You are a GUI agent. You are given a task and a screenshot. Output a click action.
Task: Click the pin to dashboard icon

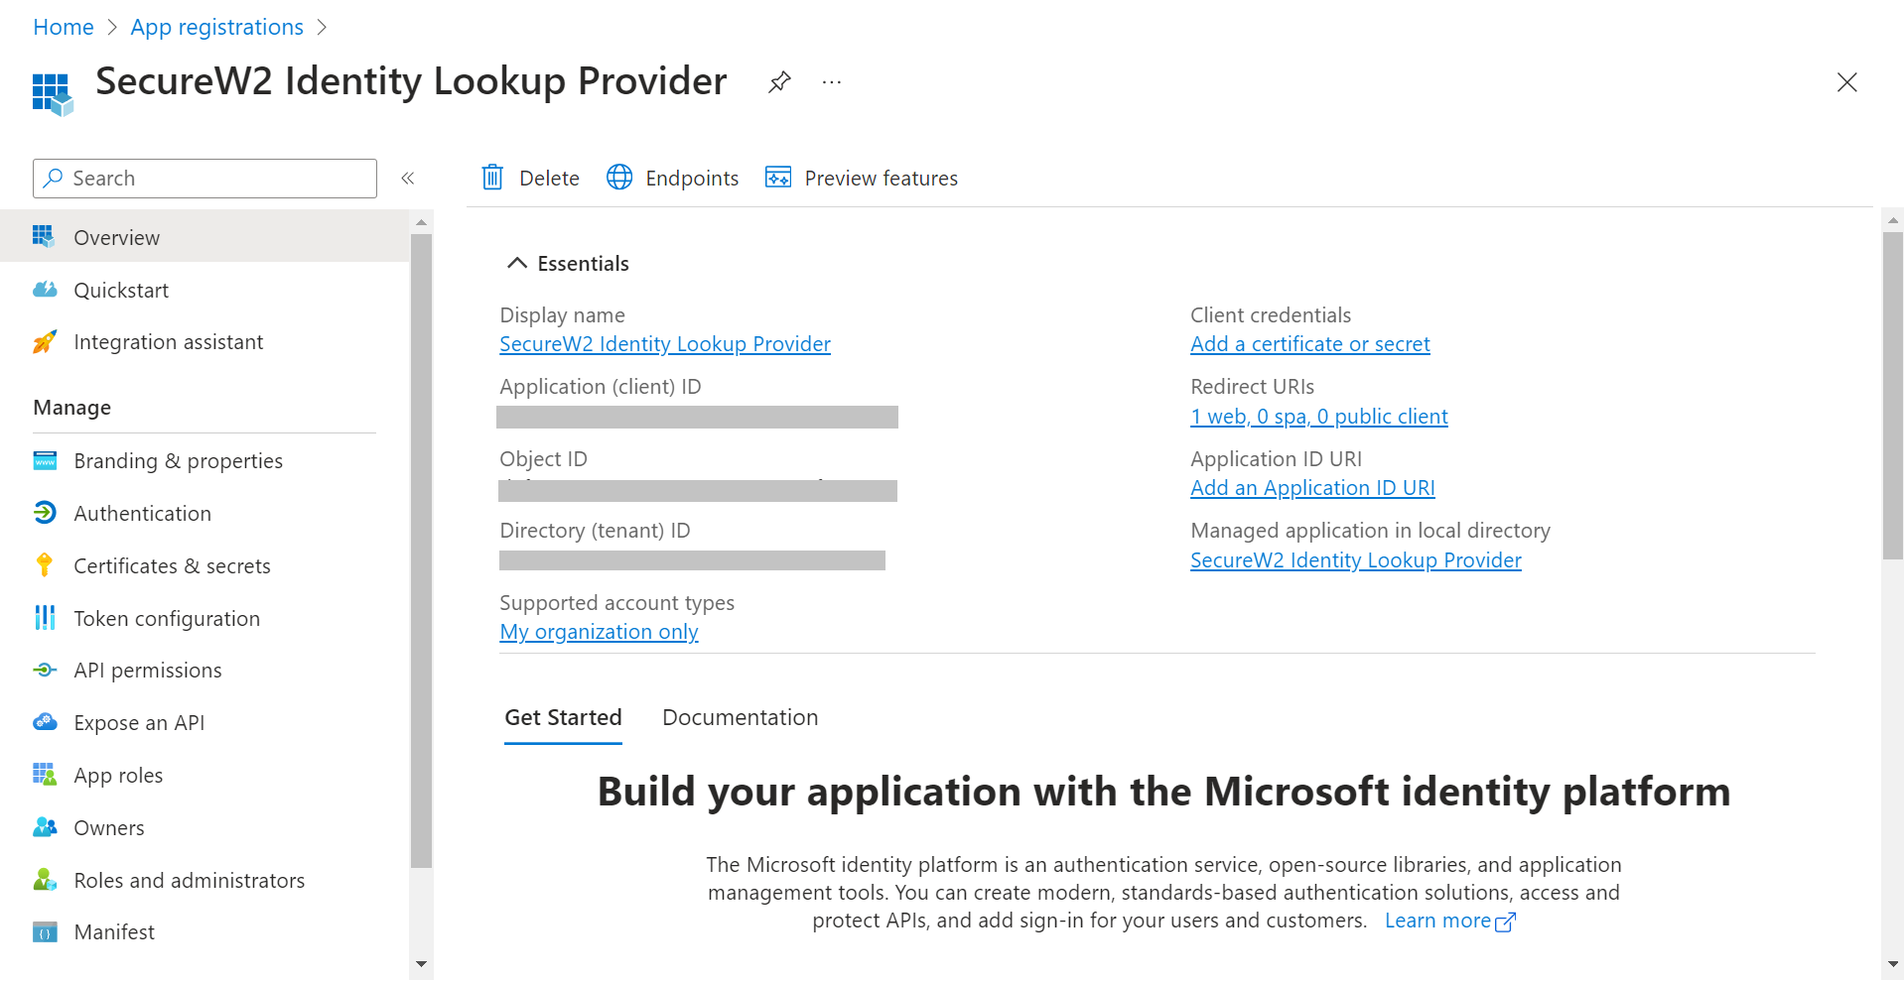779,82
